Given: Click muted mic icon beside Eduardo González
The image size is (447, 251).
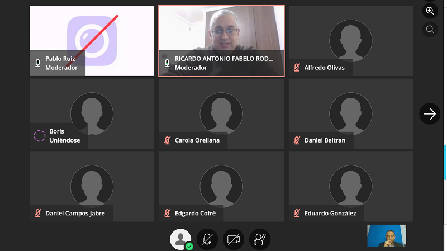Looking at the screenshot, I should pyautogui.click(x=297, y=213).
